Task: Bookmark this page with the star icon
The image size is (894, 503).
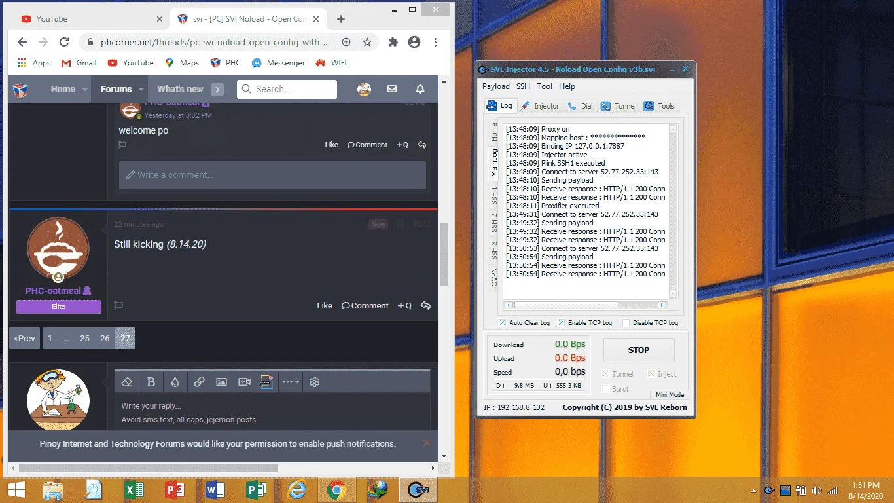Action: 367,42
